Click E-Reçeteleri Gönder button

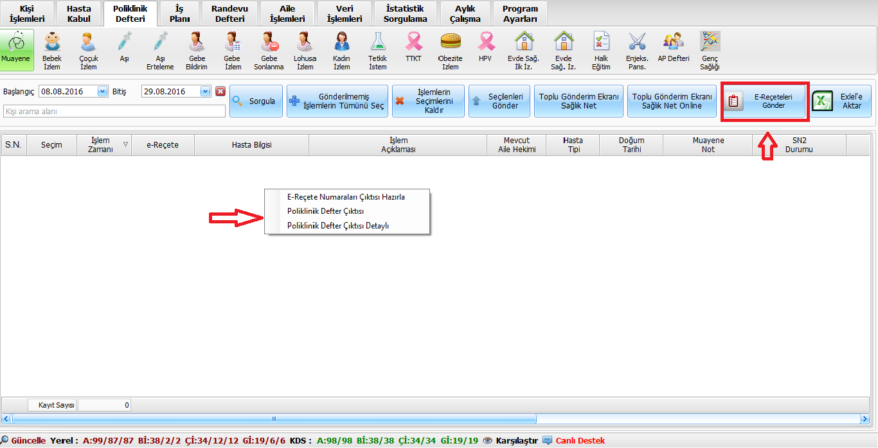[x=764, y=101]
